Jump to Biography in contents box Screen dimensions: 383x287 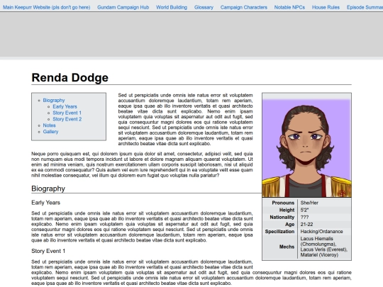tap(54, 101)
